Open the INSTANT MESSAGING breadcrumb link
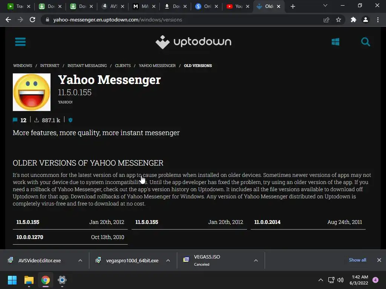Viewport: 386px width, 289px height. (x=87, y=65)
